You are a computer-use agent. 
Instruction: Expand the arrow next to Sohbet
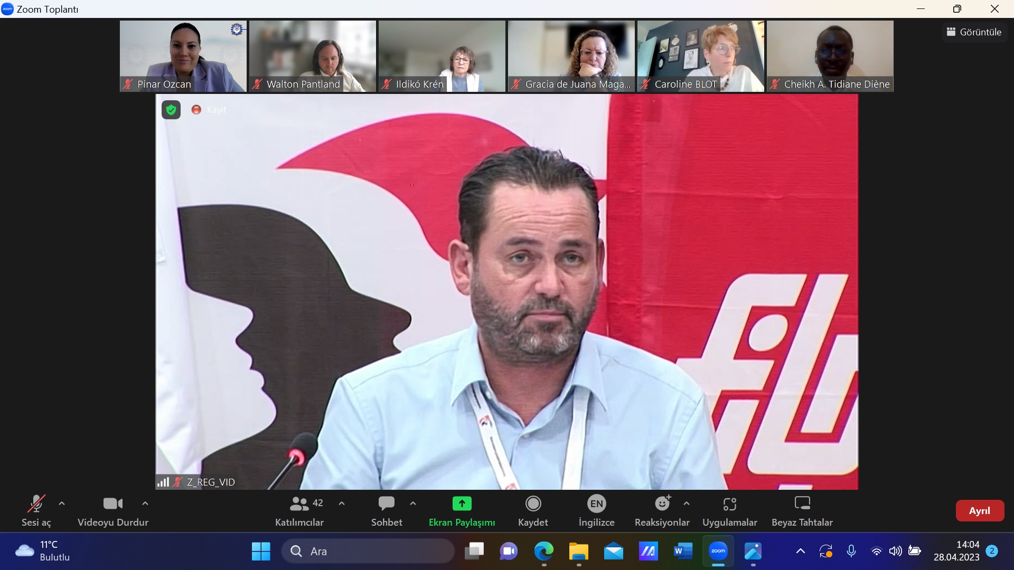point(413,503)
